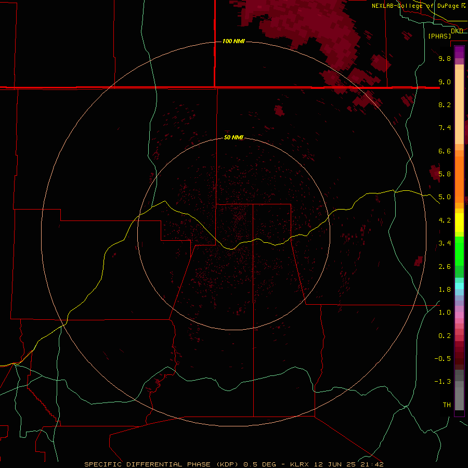Pick the orange segment of the color bar
The height and width of the screenshot is (468, 468).
tap(459, 180)
